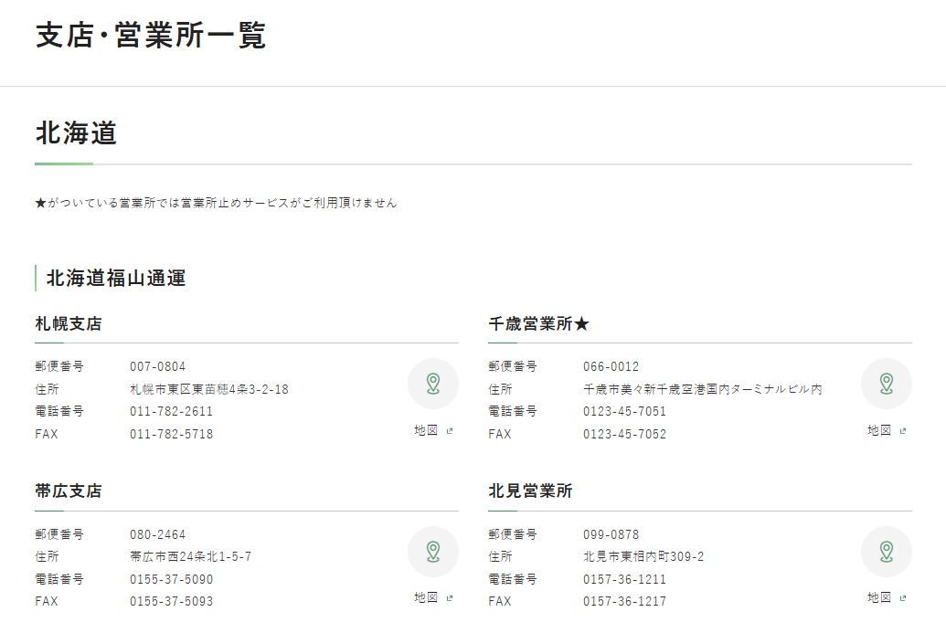Click the 地図 link under 北見営業所
This screenshot has width=946, height=633.
click(x=887, y=597)
